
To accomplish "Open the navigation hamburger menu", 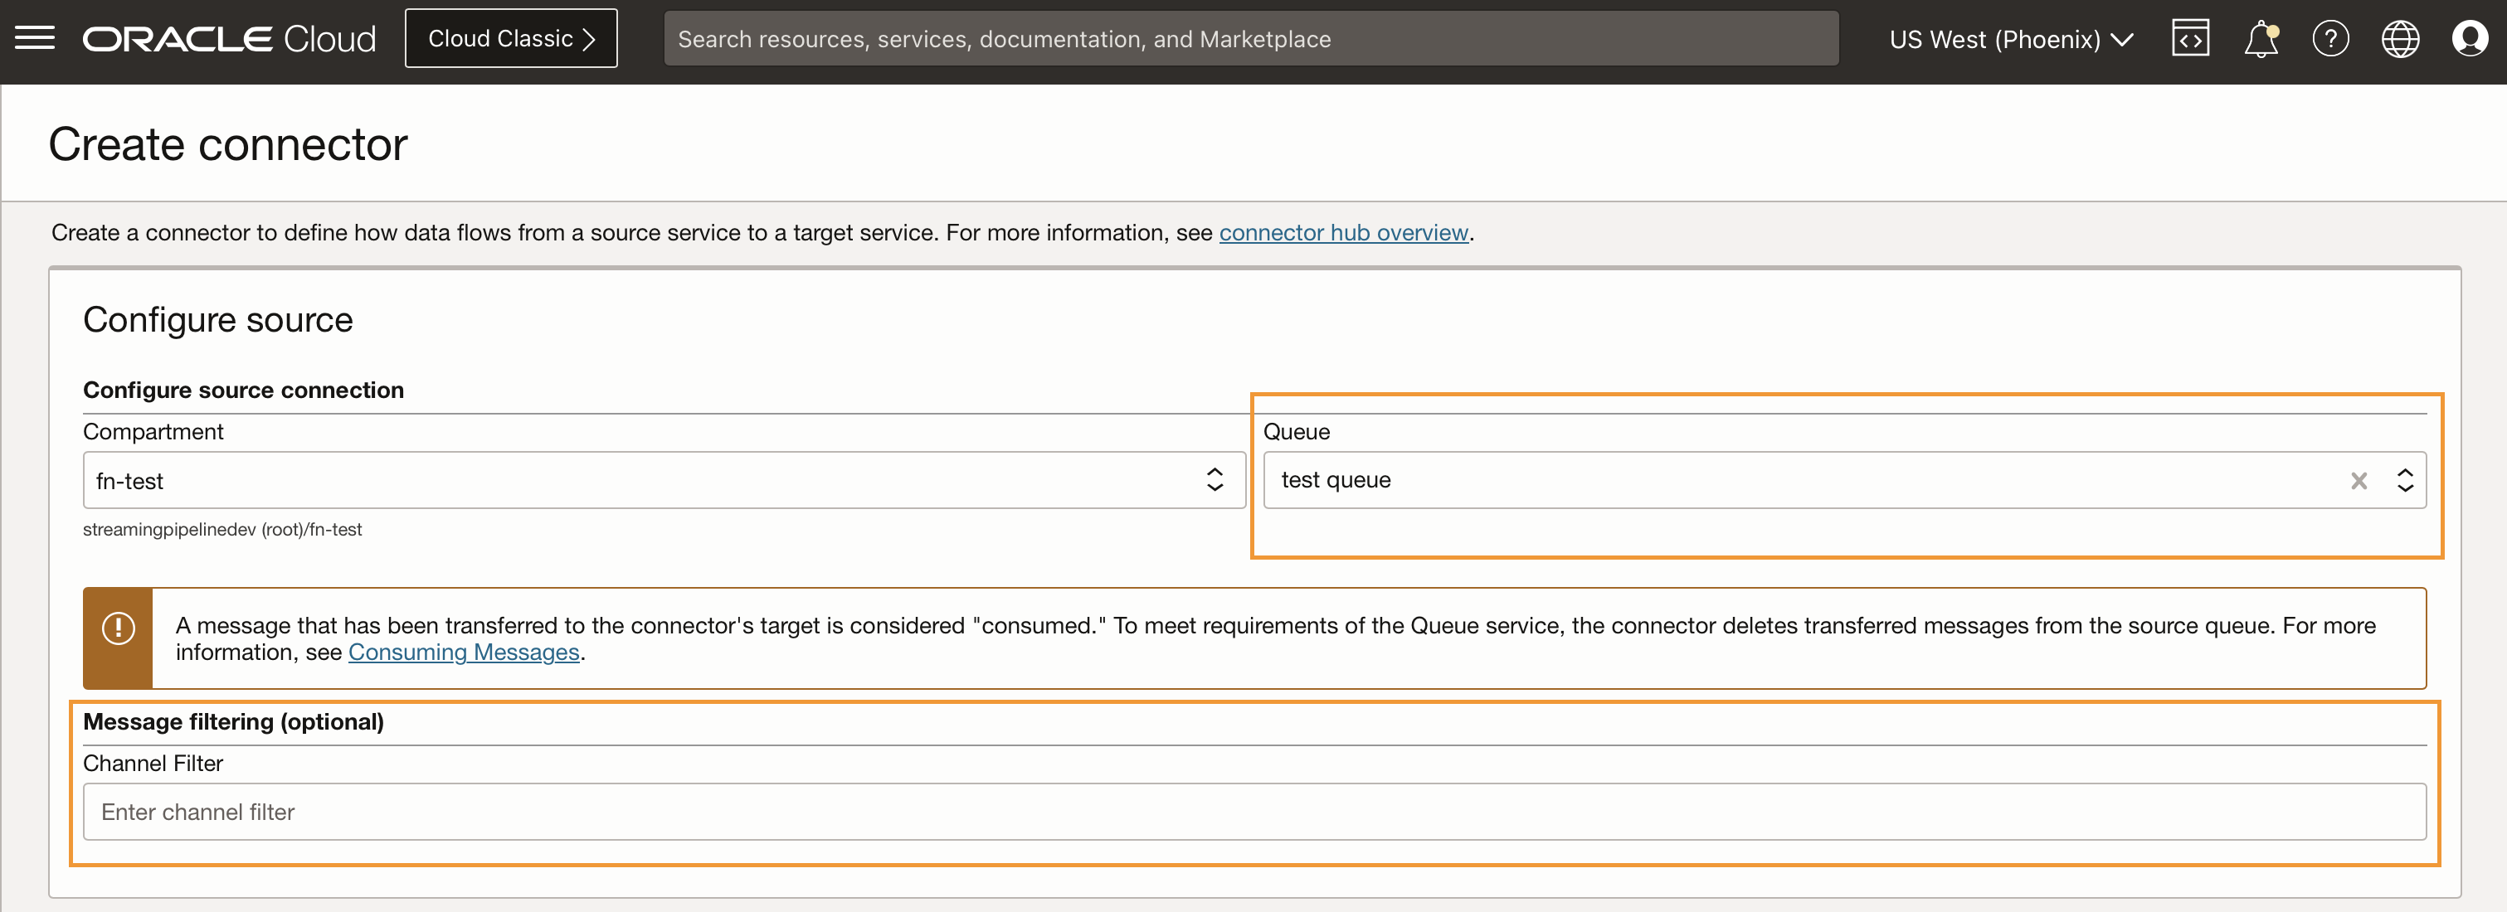I will [35, 38].
